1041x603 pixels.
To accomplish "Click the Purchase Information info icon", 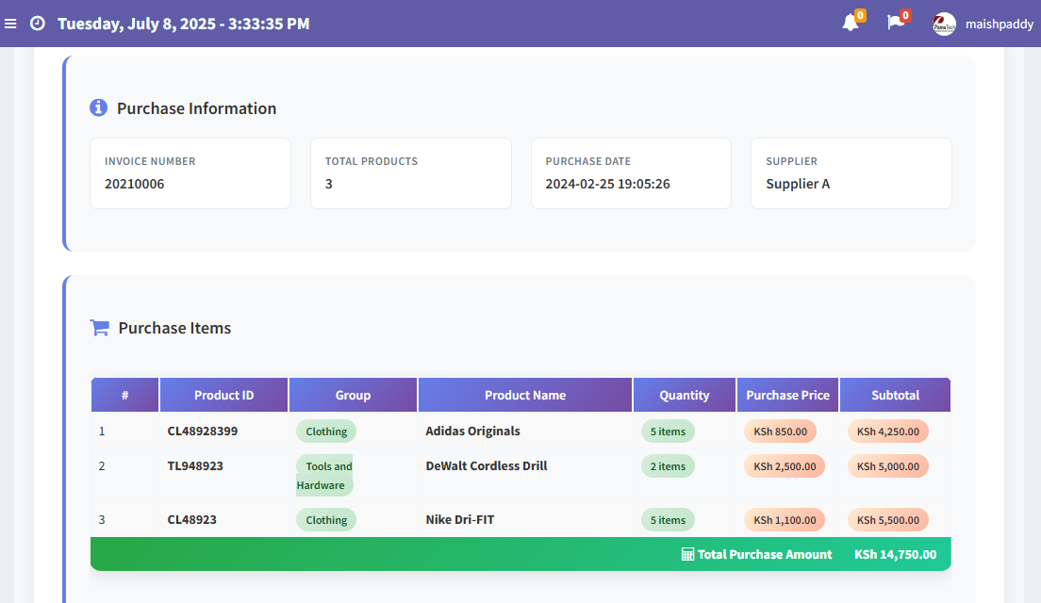I will pos(98,108).
